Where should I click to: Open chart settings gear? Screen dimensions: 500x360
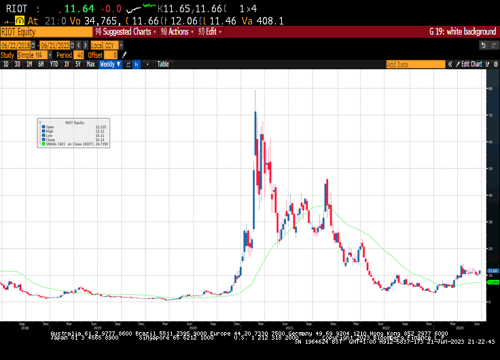tap(495, 65)
